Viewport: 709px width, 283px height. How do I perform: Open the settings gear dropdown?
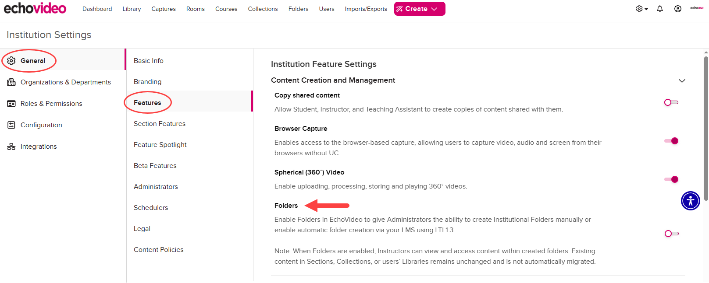[x=641, y=8]
